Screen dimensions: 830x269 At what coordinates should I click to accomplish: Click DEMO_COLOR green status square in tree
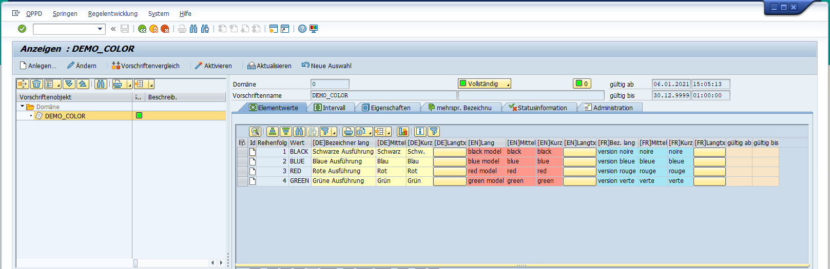pyautogui.click(x=139, y=116)
